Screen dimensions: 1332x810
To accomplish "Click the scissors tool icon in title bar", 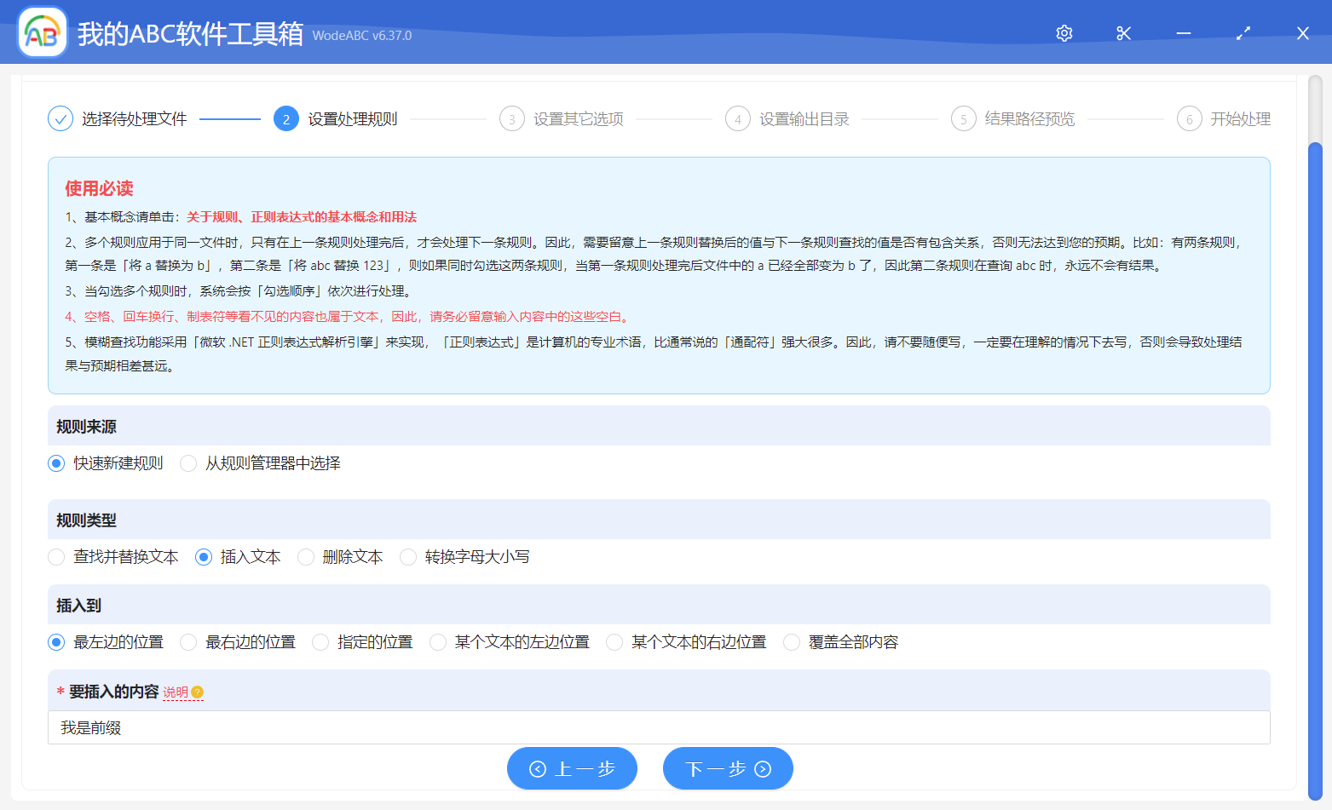I will (x=1123, y=33).
